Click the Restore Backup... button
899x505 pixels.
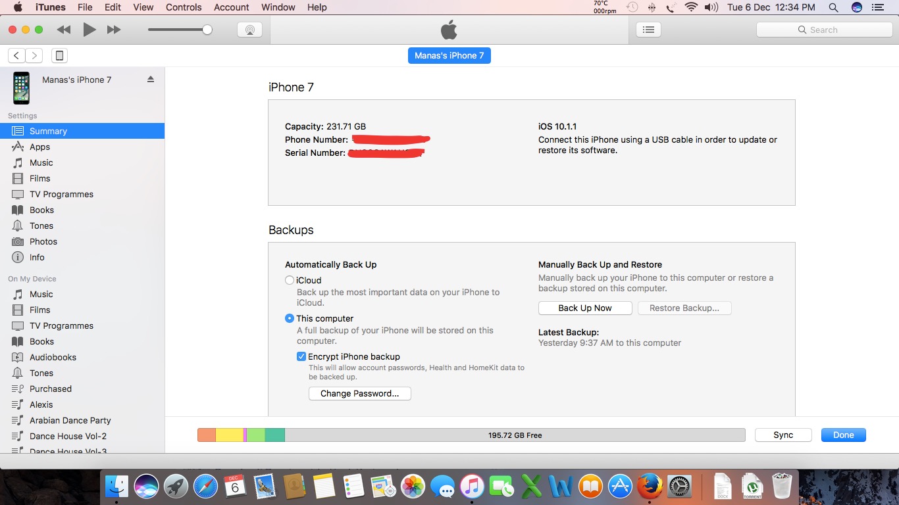pos(684,308)
